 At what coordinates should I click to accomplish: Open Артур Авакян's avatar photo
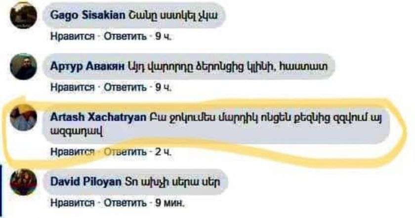click(x=23, y=66)
